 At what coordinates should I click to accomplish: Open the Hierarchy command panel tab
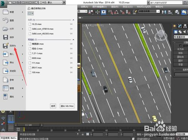pos(185,26)
